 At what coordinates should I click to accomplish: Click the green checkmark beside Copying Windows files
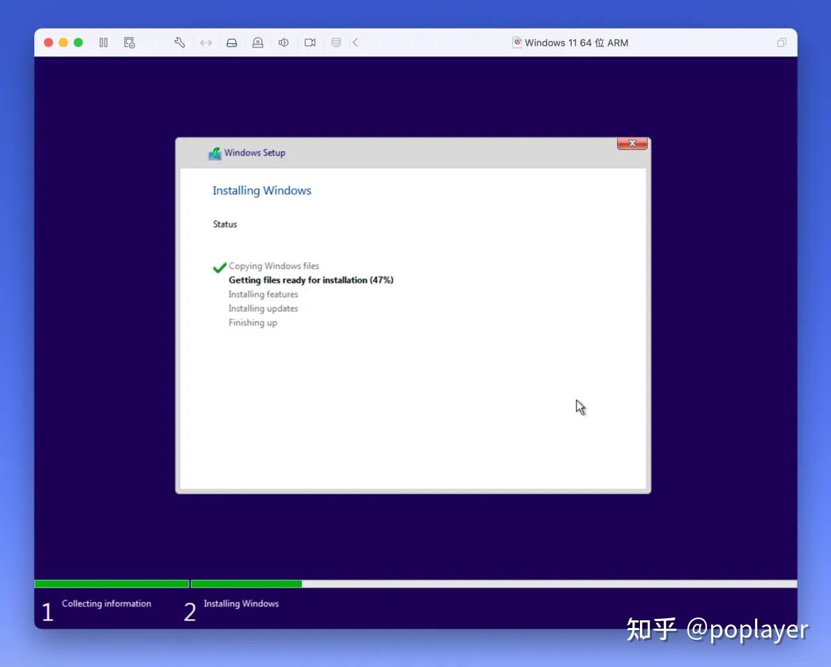[220, 268]
